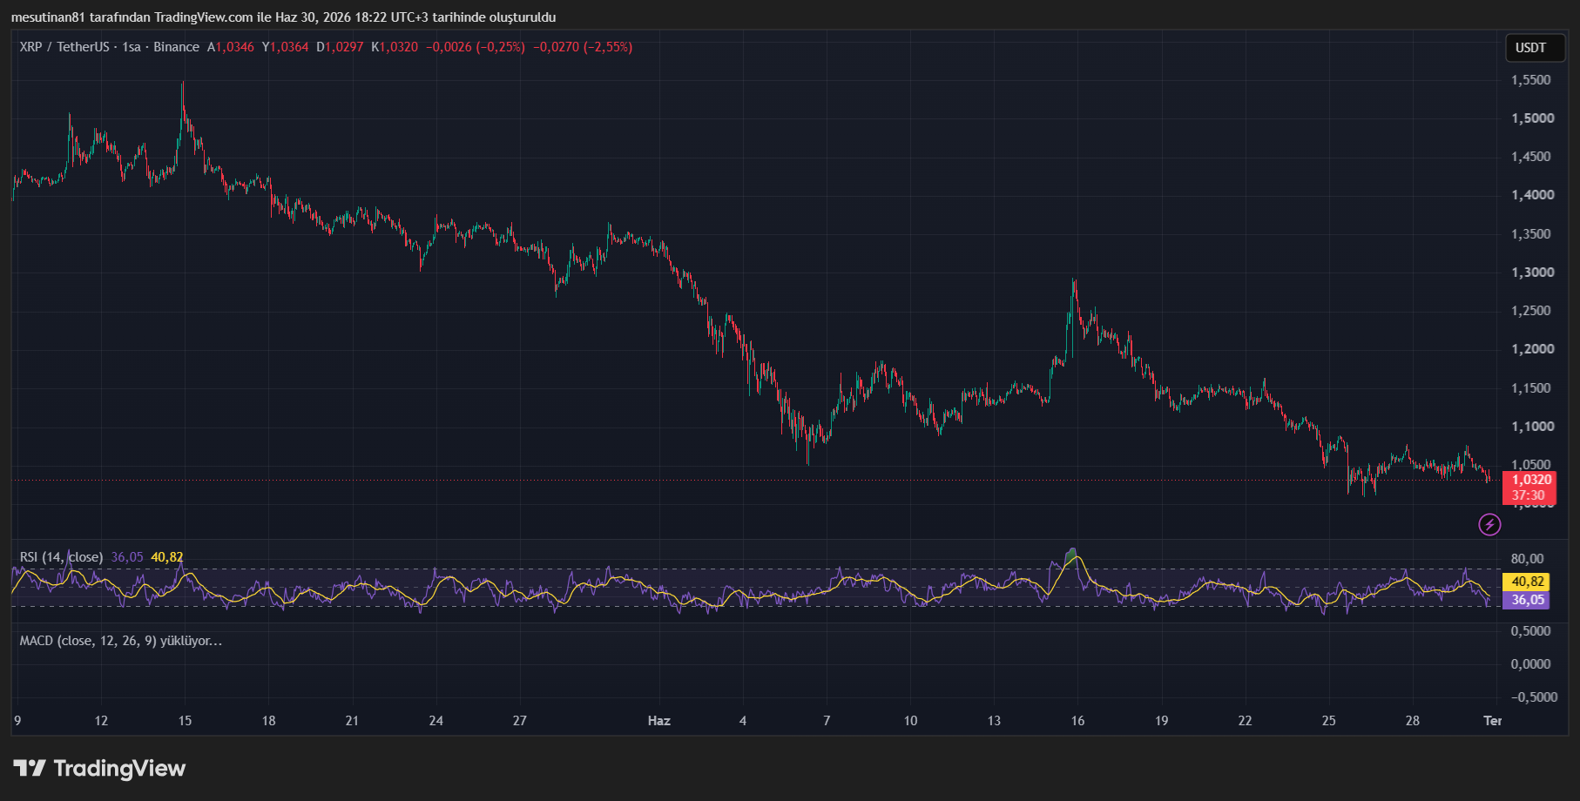Click date 9 on the time axis
The height and width of the screenshot is (801, 1580).
(x=17, y=721)
